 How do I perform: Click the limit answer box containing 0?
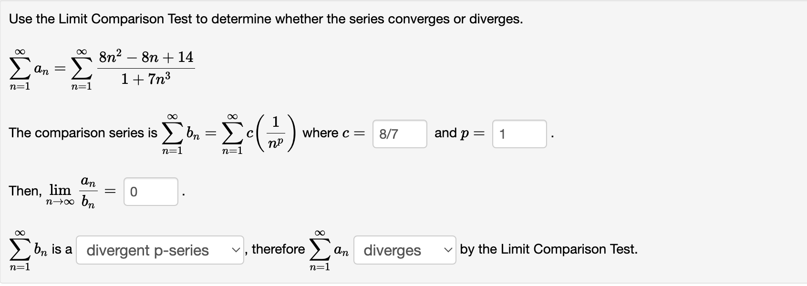click(150, 192)
